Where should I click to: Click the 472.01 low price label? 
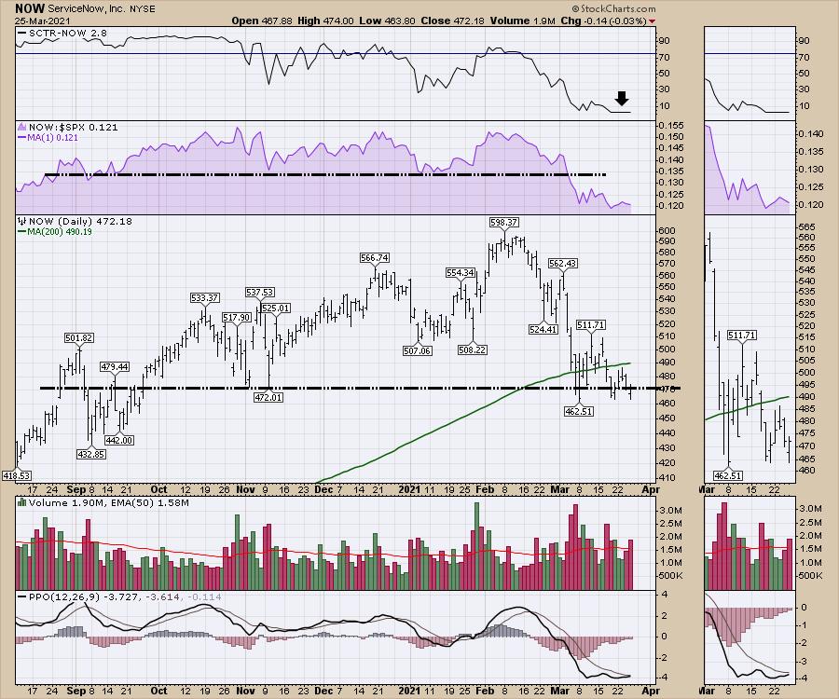(x=268, y=397)
